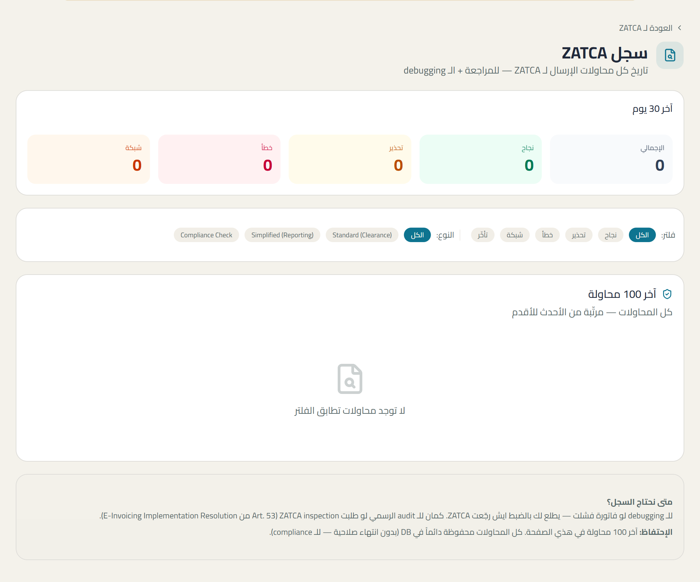The image size is (700, 582).
Task: Click the سجل ZATCA page title
Action: click(x=605, y=53)
